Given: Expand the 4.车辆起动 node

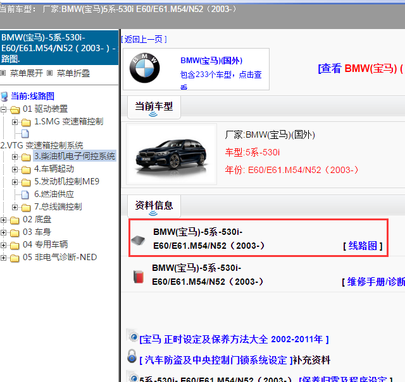Looking at the screenshot, I should click(15, 169).
